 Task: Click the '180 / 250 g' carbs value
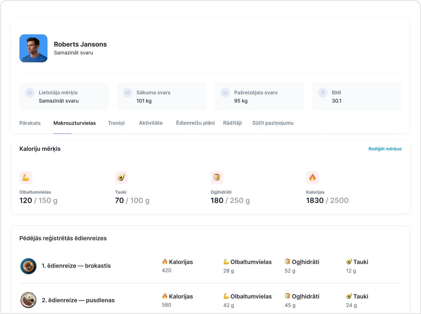click(x=230, y=200)
